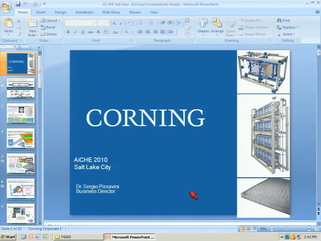The image size is (321, 241).
Task: Open the View tab
Action: (154, 12)
